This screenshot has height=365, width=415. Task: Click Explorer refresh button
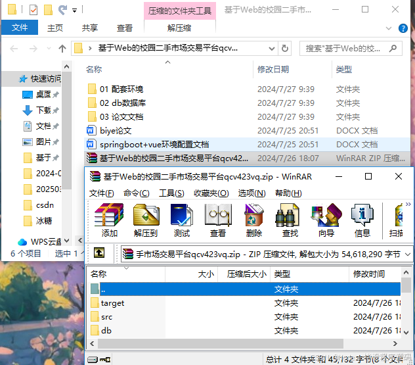(x=285, y=49)
